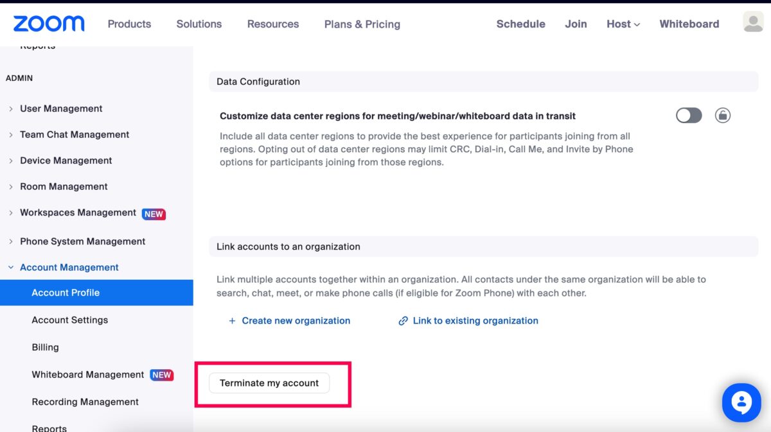This screenshot has width=771, height=432.
Task: Toggle Customize data center regions switch
Action: tap(689, 116)
